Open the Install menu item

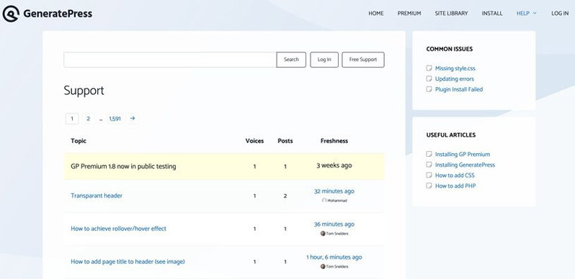click(x=492, y=13)
